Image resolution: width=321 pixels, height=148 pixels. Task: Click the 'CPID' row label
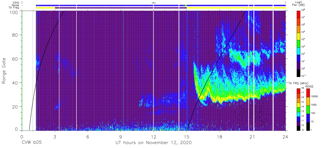click(15, 3)
